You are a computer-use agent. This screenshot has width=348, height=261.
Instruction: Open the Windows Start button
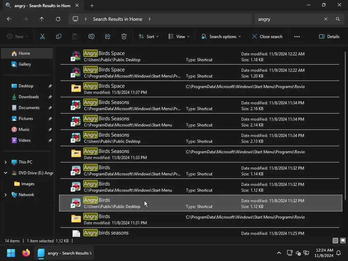pos(11,253)
